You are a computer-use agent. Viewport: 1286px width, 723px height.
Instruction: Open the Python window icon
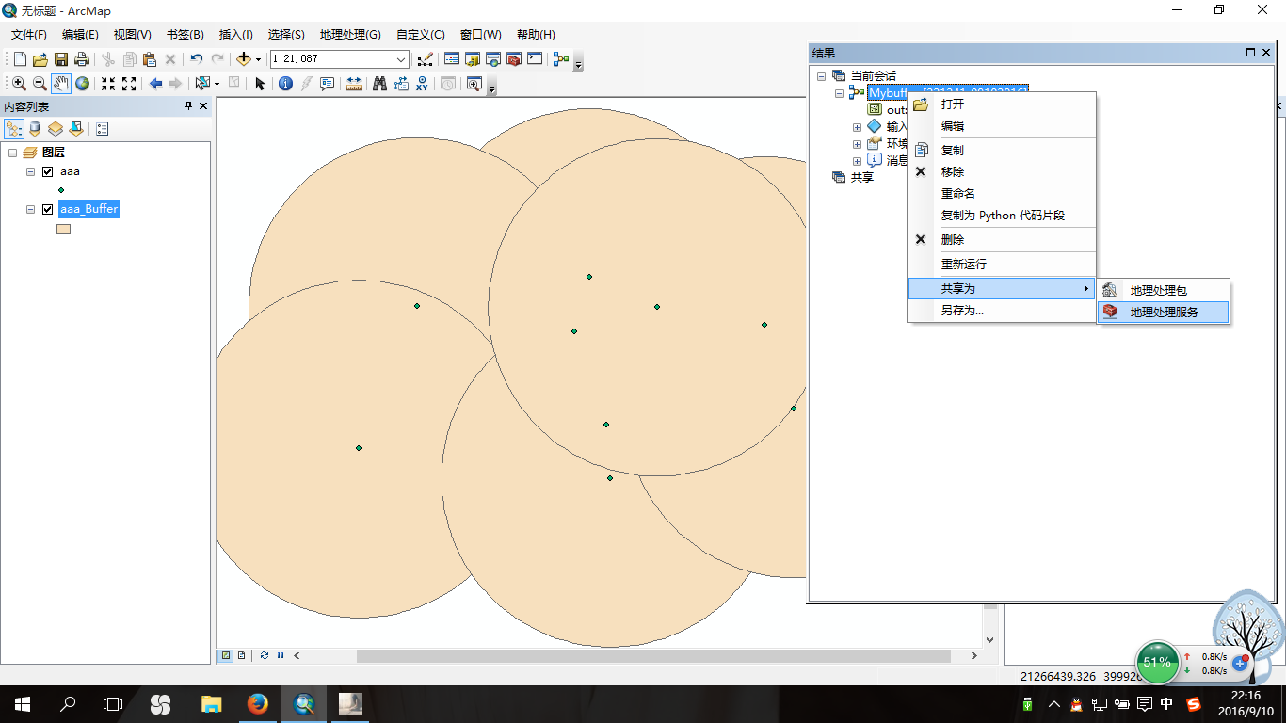(535, 58)
